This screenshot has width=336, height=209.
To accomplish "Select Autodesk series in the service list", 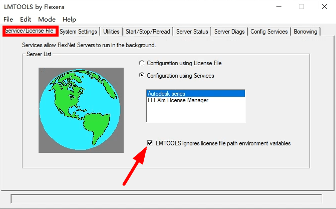I will 195,94.
